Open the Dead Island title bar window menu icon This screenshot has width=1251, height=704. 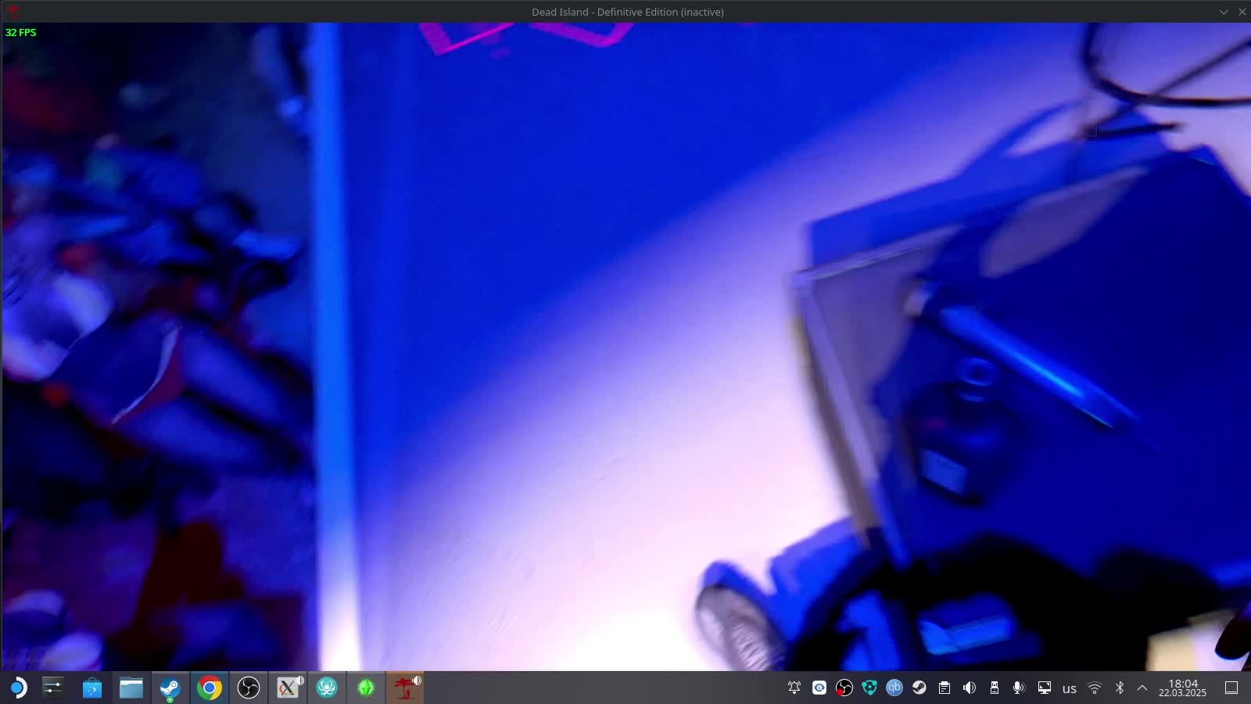pos(12,12)
